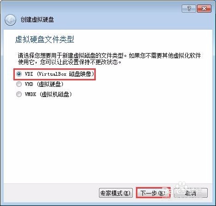The height and width of the screenshot is (206, 216).
Task: Open 专家模式 expert mode
Action: click(116, 193)
